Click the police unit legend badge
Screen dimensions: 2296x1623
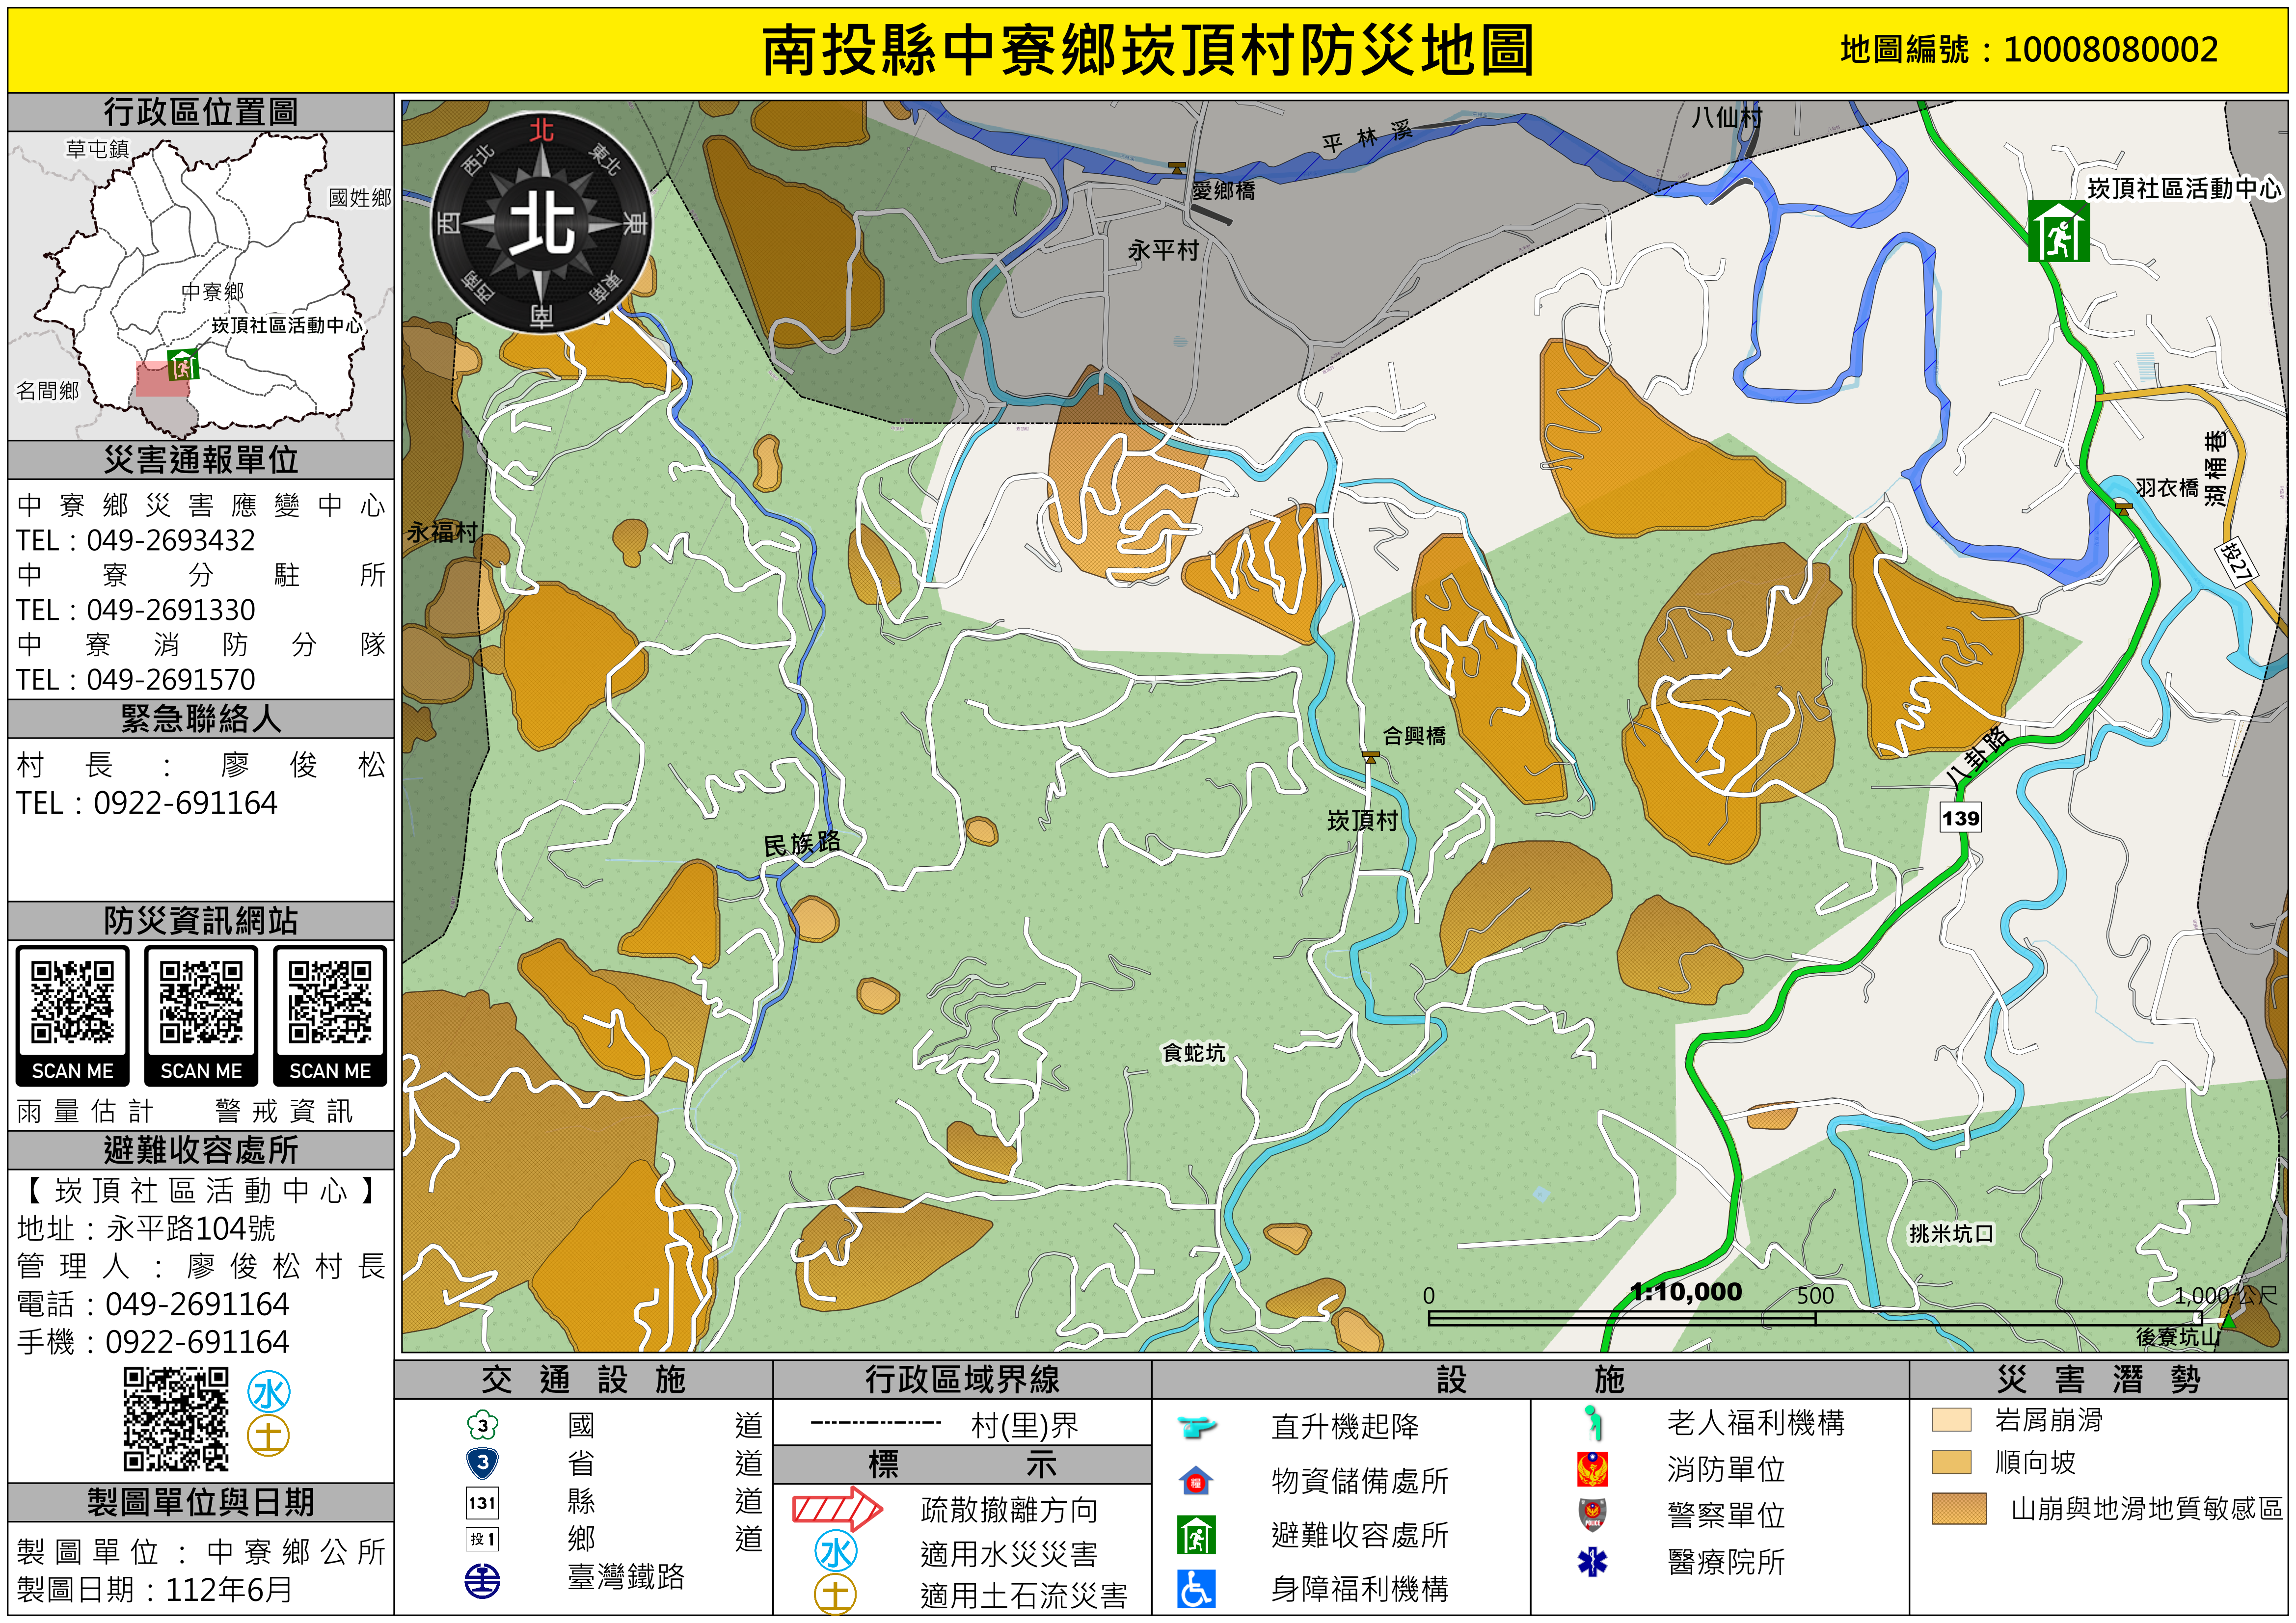(x=1592, y=1514)
